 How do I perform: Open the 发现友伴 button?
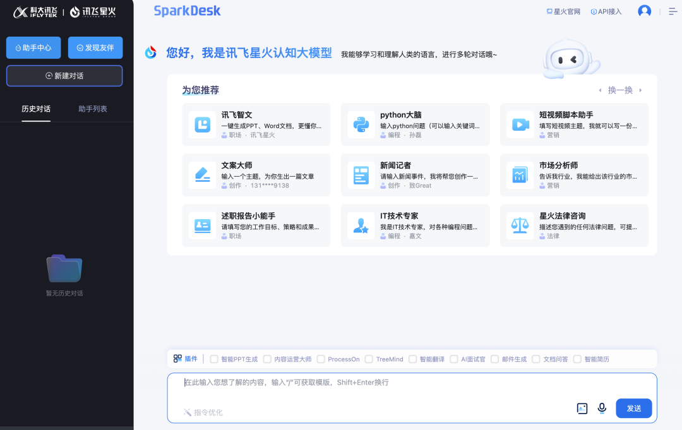pos(95,48)
